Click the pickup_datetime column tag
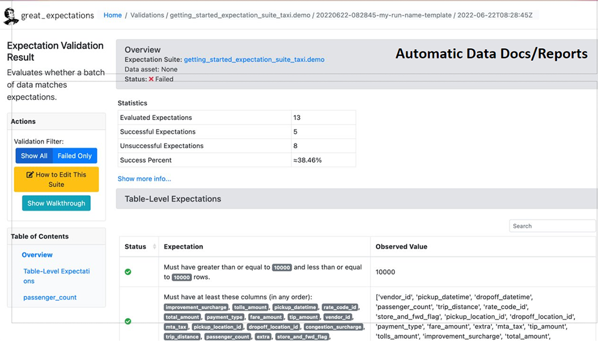 (295, 307)
